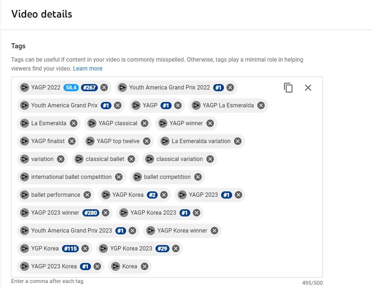Remove the YGP Korea 2023 tag
The image size is (373, 288).
pyautogui.click(x=176, y=249)
